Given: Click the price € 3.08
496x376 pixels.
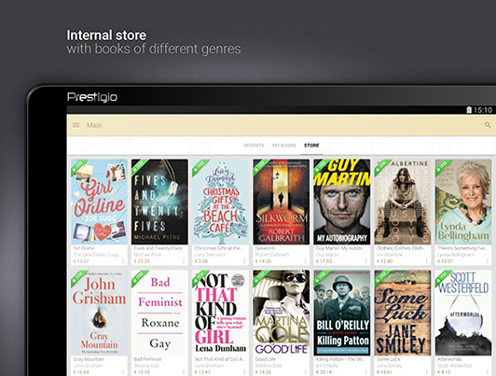Looking at the screenshot, I should click(201, 261).
